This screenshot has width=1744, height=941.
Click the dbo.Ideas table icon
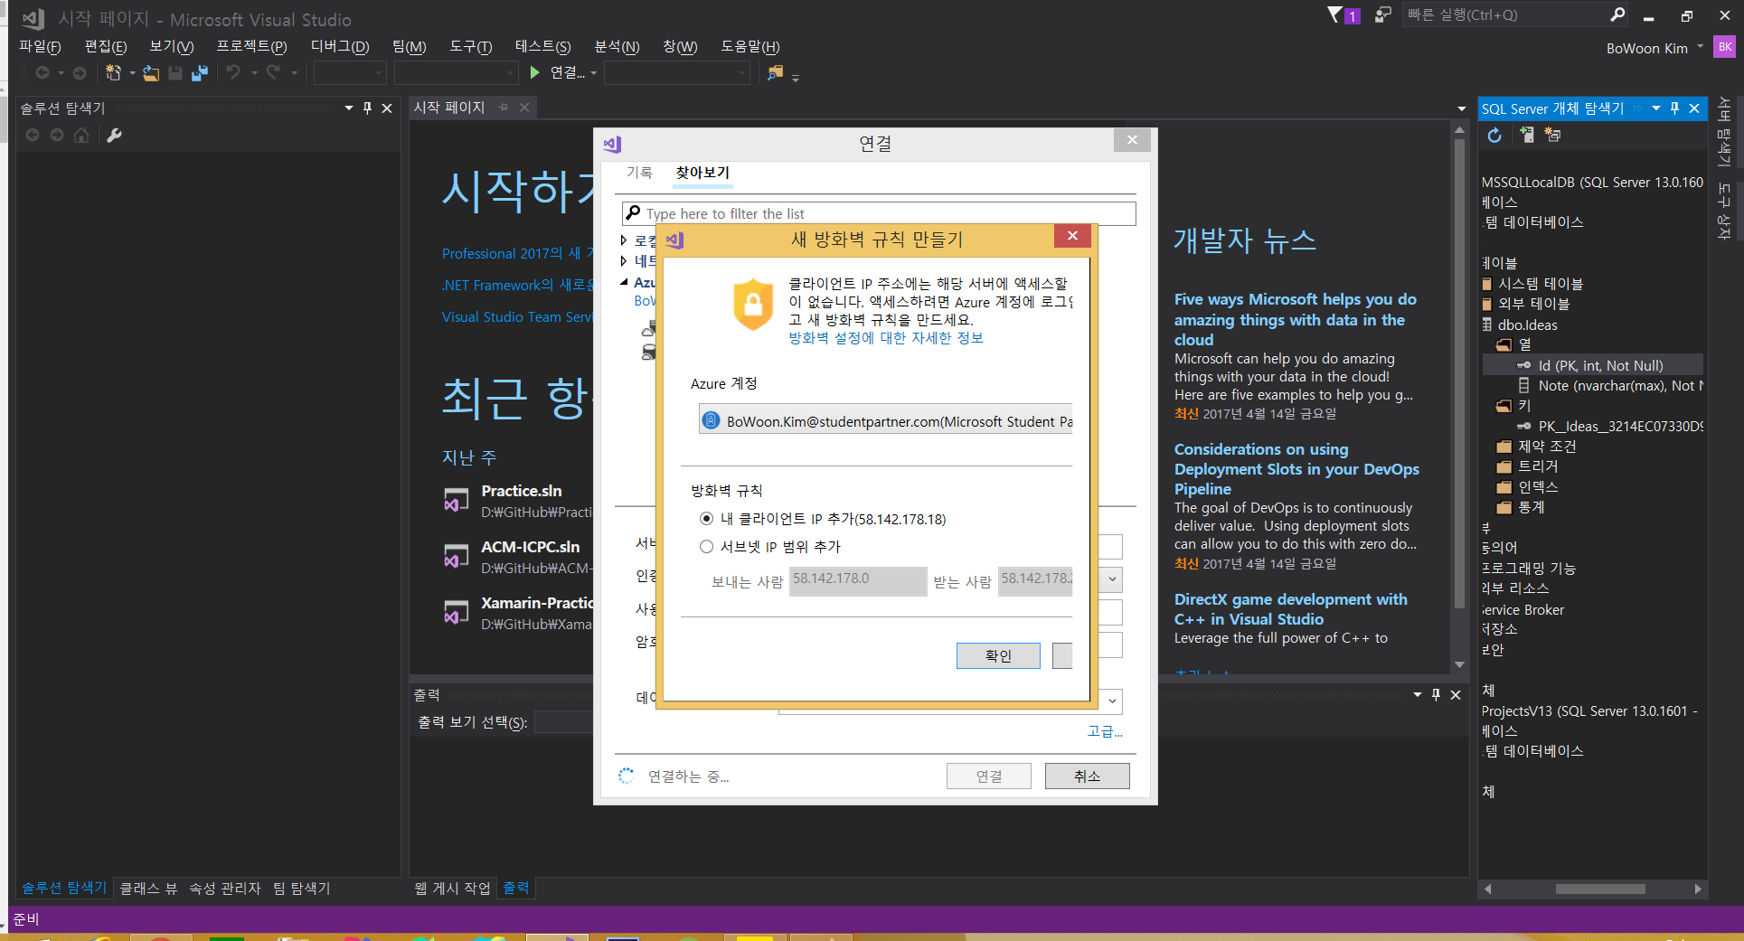pyautogui.click(x=1487, y=325)
